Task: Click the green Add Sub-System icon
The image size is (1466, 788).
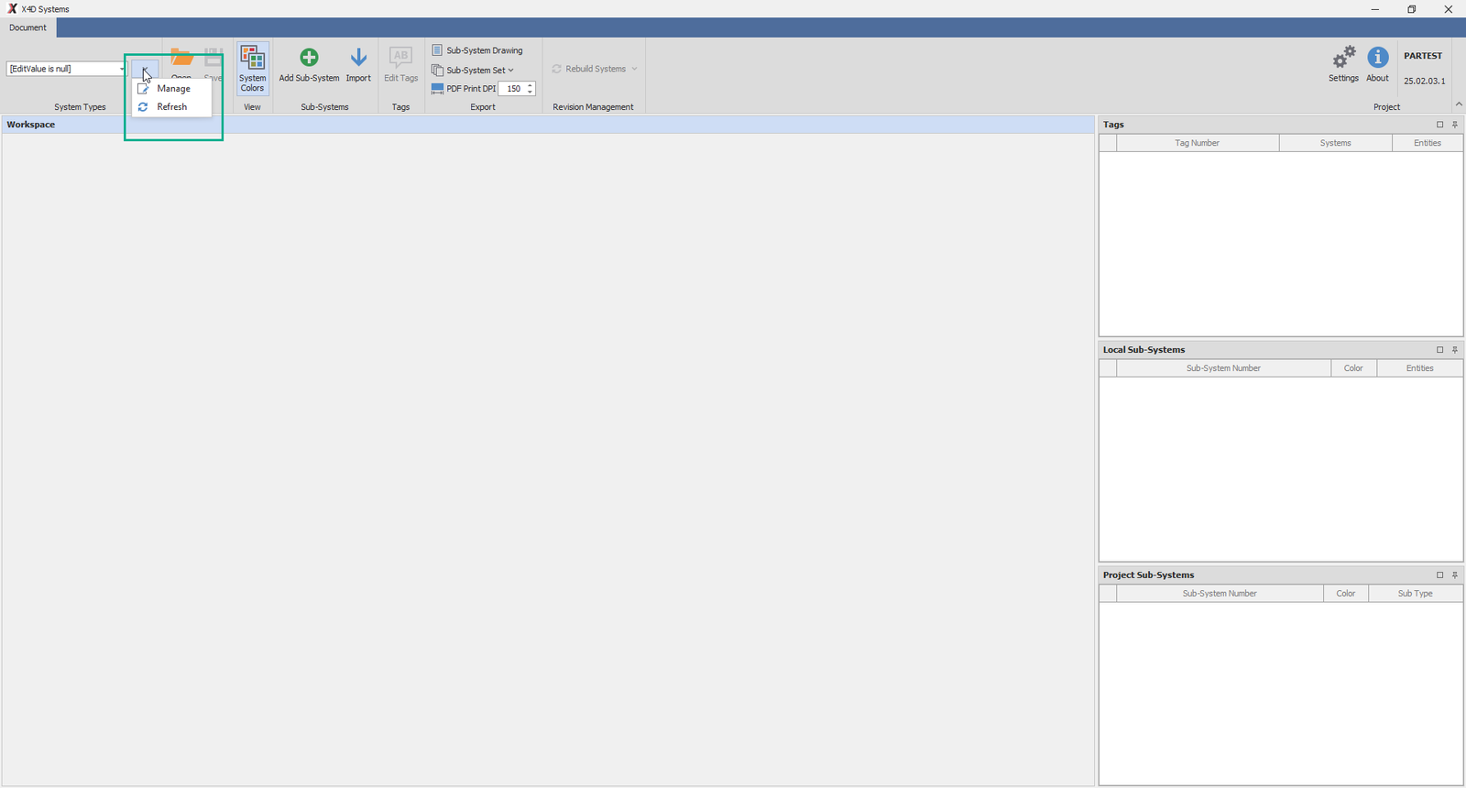Action: 309,58
